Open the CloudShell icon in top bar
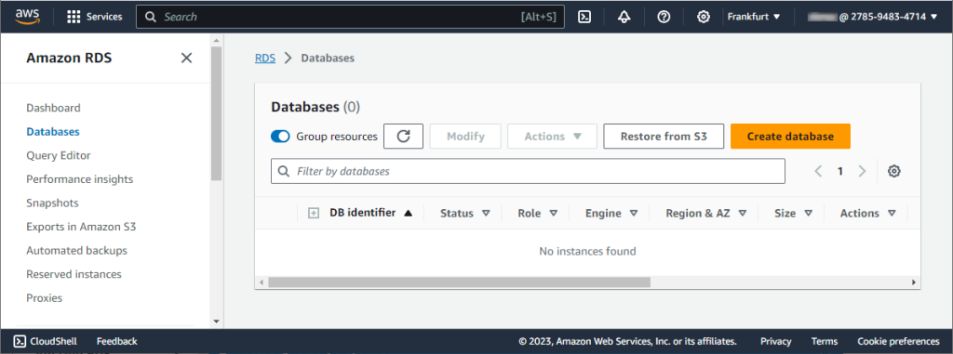This screenshot has width=953, height=354. coord(584,17)
